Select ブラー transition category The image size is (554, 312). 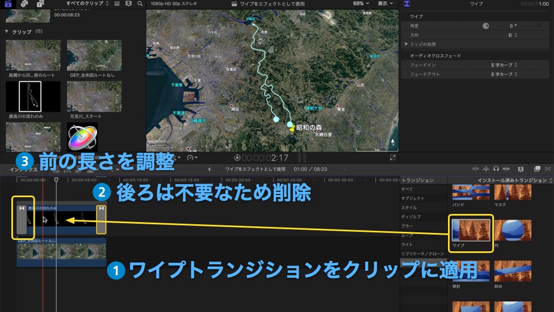pos(407,226)
